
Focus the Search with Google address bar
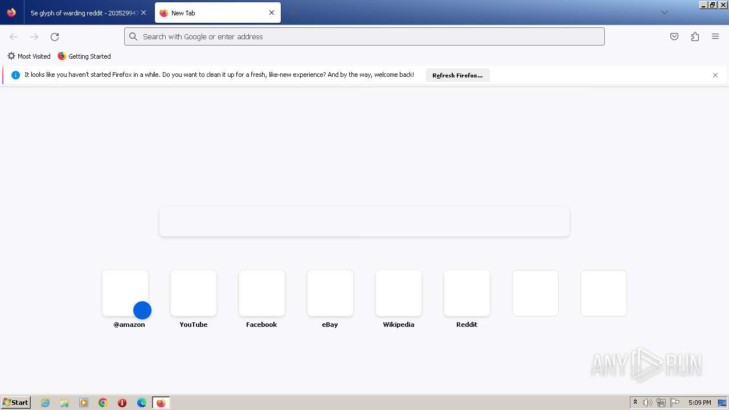(364, 36)
